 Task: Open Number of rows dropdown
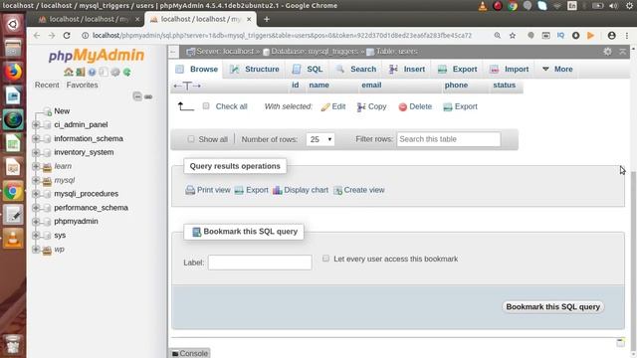click(x=320, y=139)
